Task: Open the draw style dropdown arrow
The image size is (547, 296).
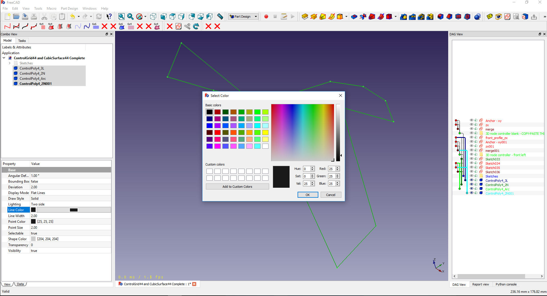Action: tap(145, 17)
